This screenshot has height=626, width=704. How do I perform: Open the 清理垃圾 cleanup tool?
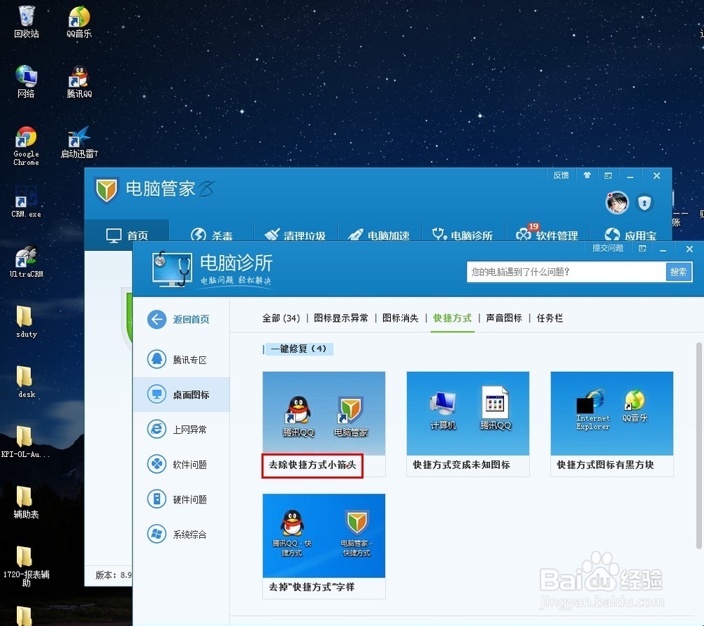click(x=295, y=234)
